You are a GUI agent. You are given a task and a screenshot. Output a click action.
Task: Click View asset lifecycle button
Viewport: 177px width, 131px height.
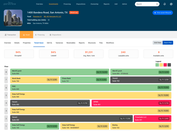[163, 13]
